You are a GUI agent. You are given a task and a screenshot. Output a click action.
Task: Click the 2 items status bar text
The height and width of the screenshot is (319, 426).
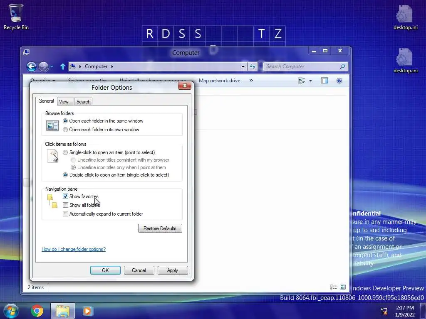click(36, 287)
